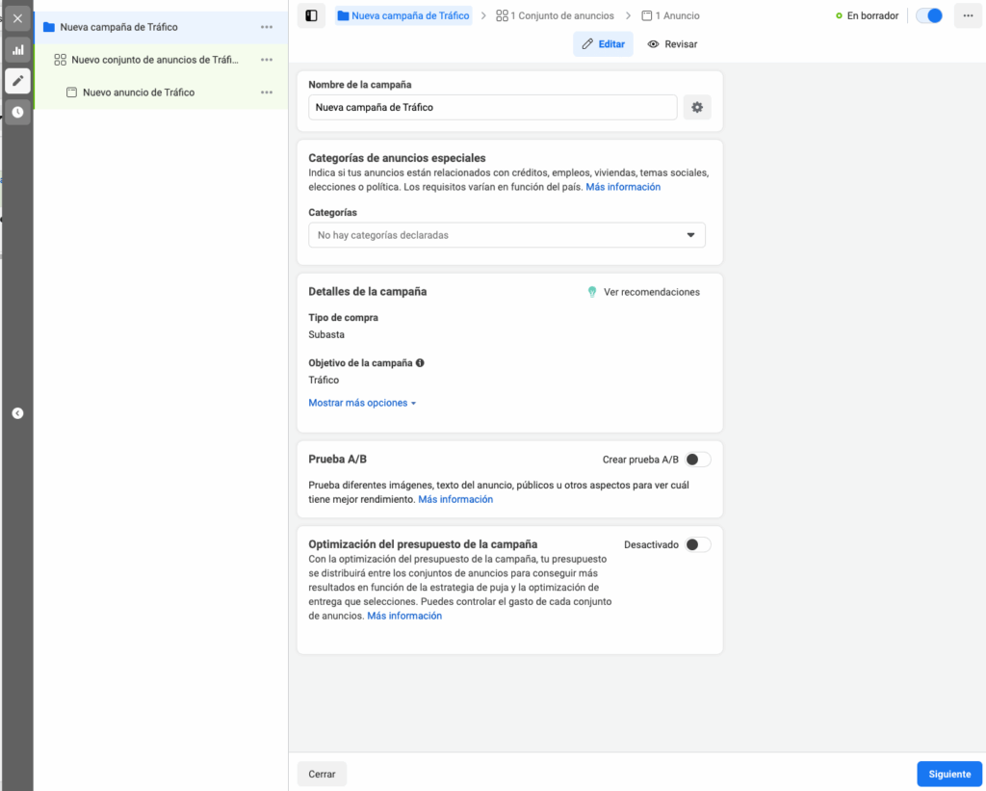
Task: Toggle the side panel layout icon
Action: pos(311,16)
